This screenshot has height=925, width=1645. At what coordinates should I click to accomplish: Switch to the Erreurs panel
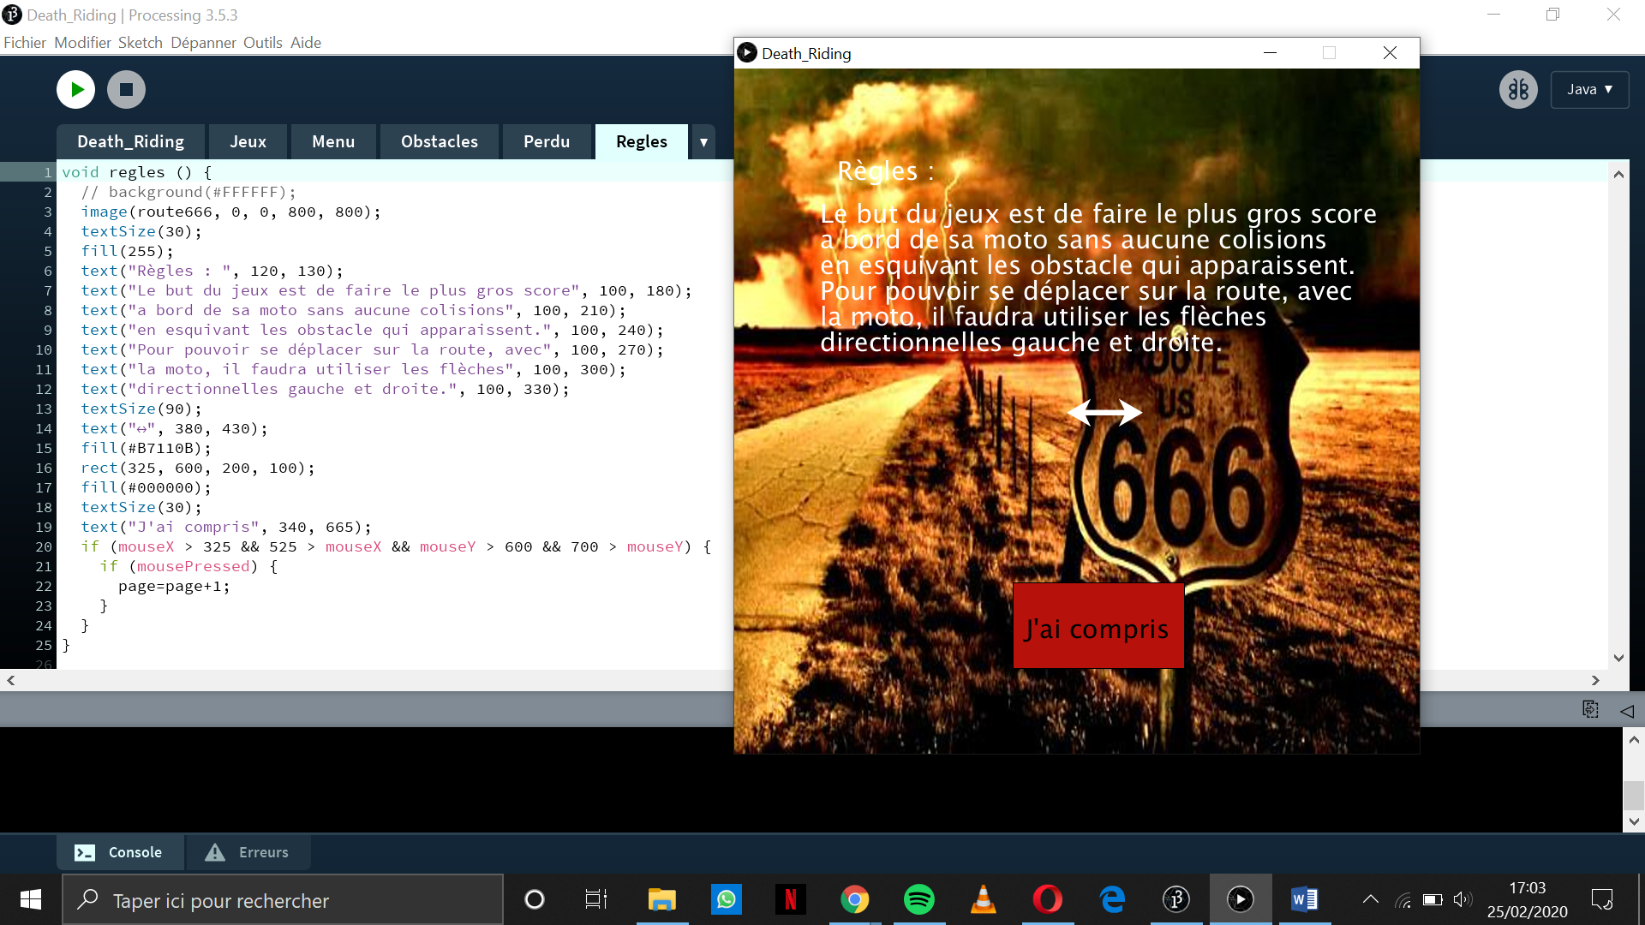click(x=248, y=852)
